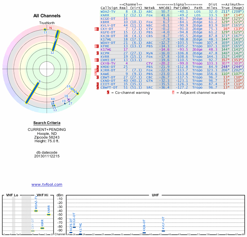Click the co-channel warning icon beside KCPM

coord(98,53)
